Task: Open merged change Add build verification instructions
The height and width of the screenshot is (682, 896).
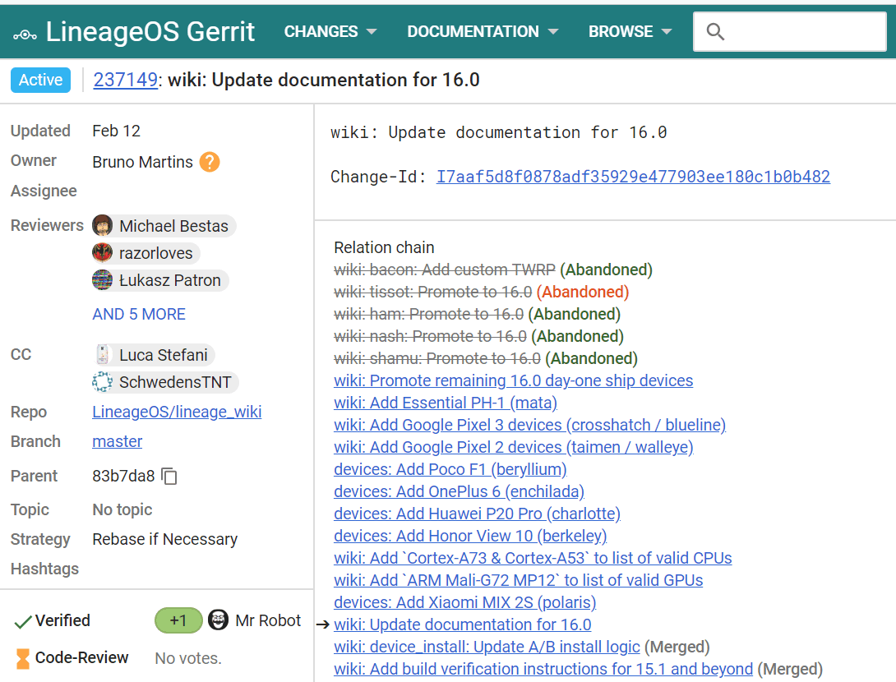Action: coord(543,669)
